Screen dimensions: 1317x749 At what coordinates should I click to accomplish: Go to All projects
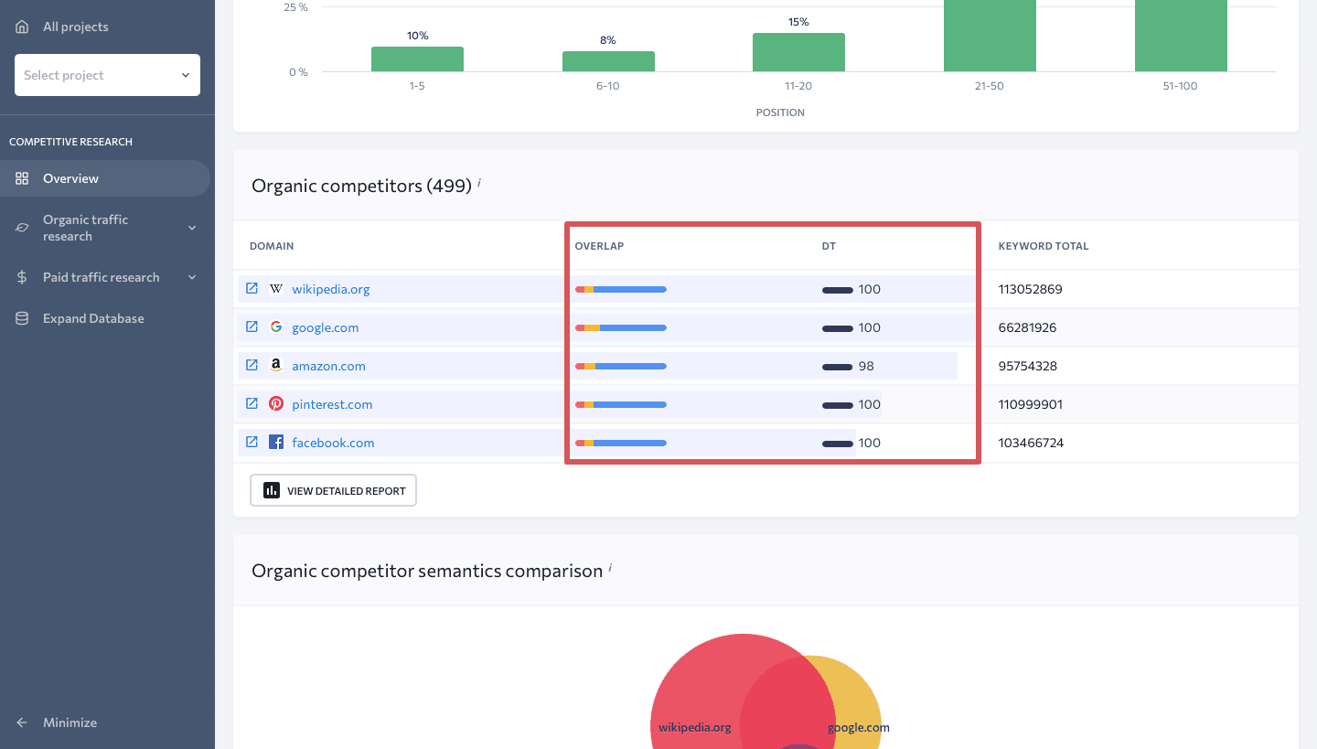pos(75,27)
